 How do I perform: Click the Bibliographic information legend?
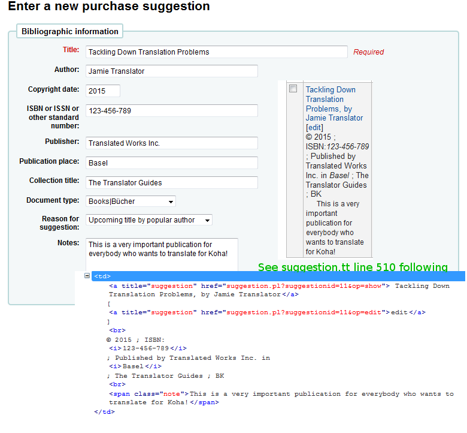pos(70,31)
